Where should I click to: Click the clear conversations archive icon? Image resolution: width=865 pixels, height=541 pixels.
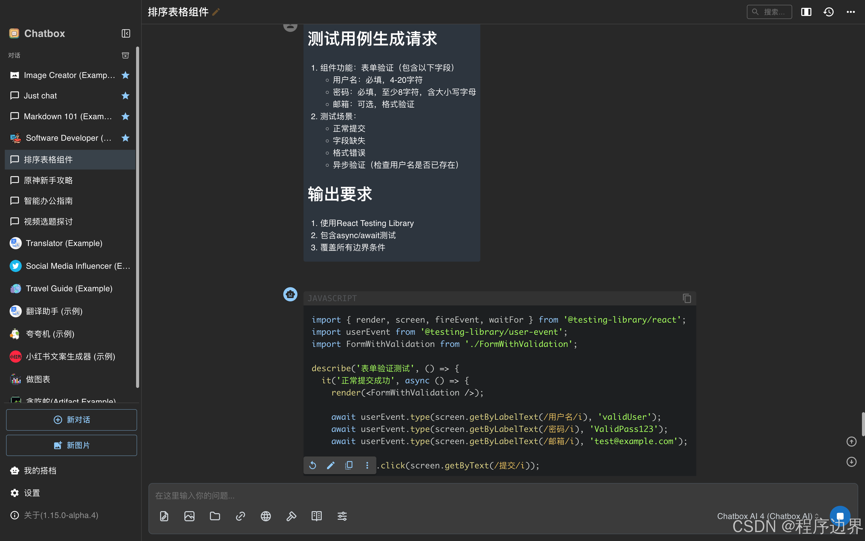point(125,55)
